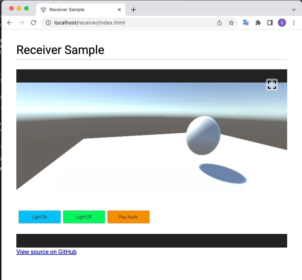Reload the page with refresh icon
302x280 pixels.
33,23
